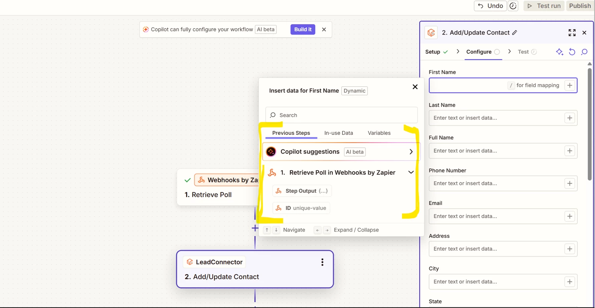Screen dimensions: 595x308
Task: Add a step with the plus connector
Action: (x=255, y=228)
